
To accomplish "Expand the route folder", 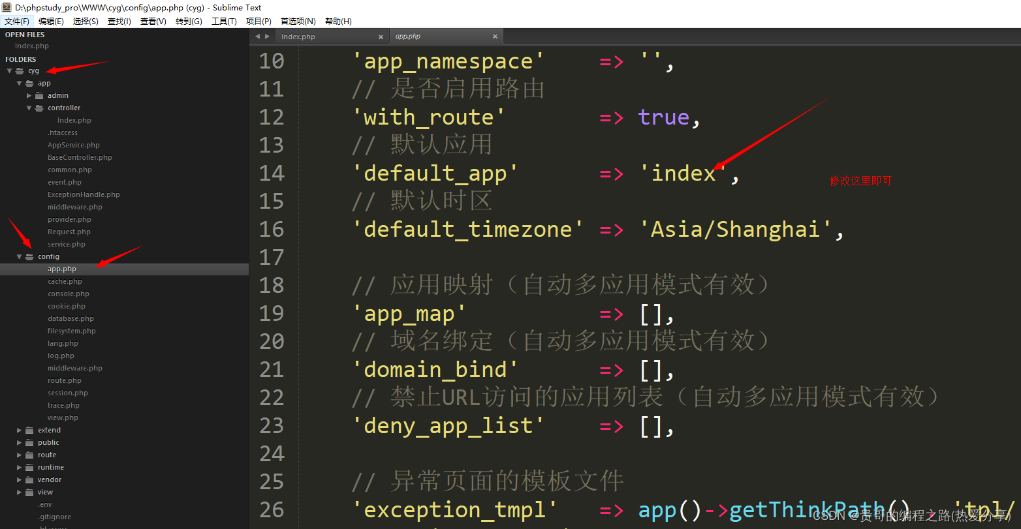I will (x=20, y=455).
